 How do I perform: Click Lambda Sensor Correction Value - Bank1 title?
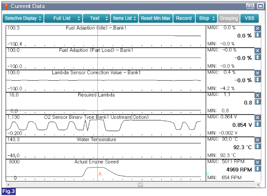96,72
